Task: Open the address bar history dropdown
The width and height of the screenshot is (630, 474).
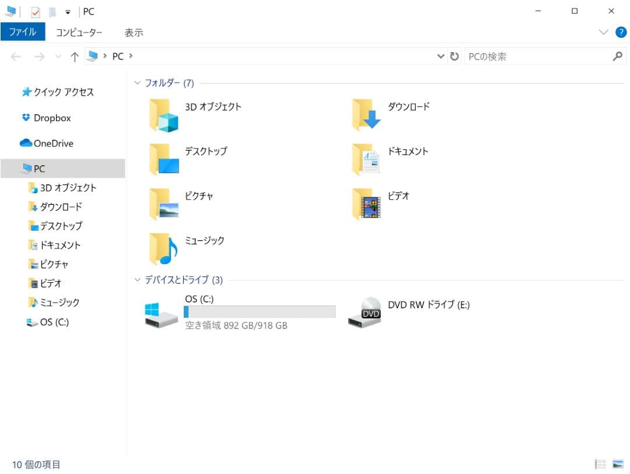Action: [x=442, y=56]
